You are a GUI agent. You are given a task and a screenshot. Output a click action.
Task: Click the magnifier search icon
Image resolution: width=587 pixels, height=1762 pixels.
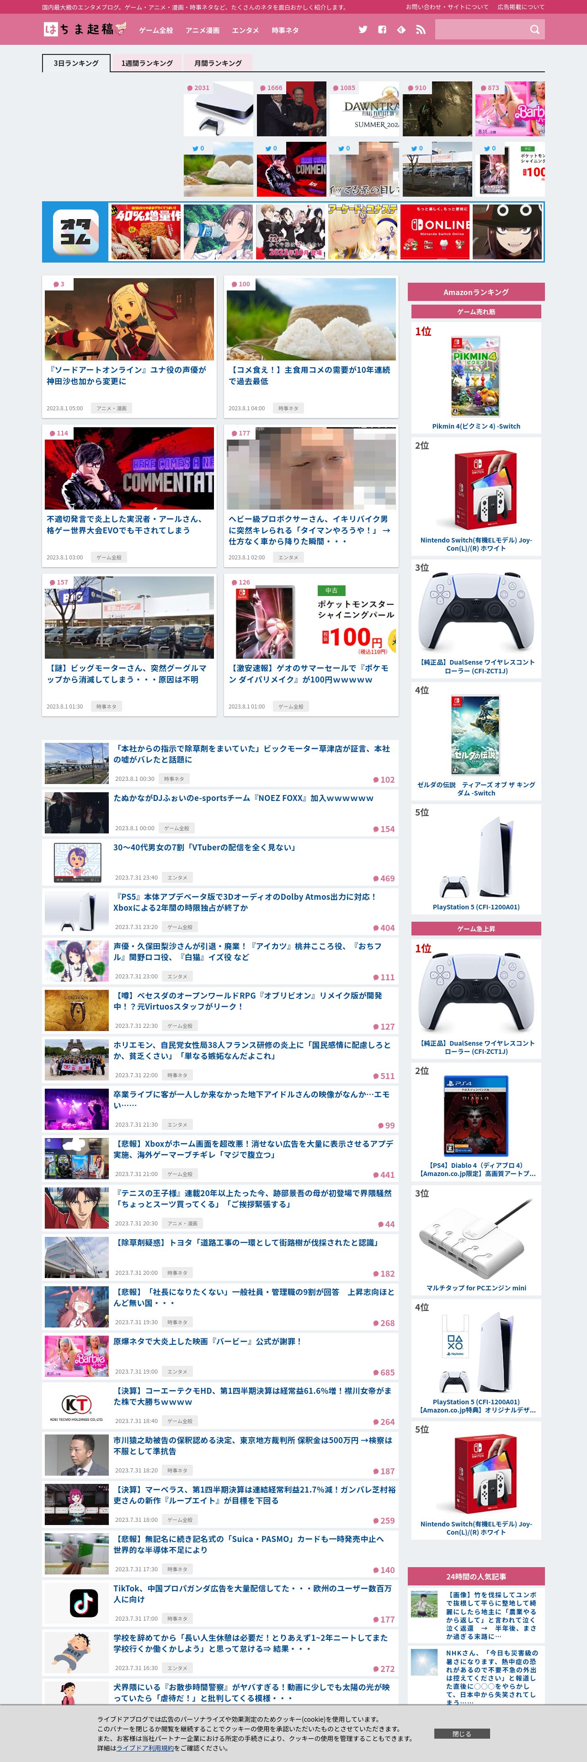click(x=534, y=29)
